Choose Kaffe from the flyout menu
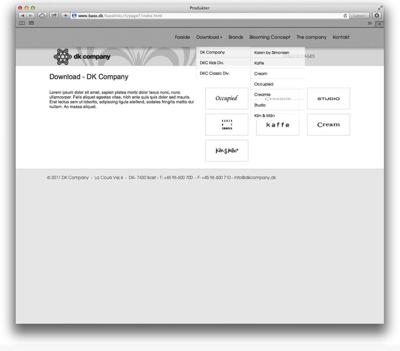 [278, 63]
